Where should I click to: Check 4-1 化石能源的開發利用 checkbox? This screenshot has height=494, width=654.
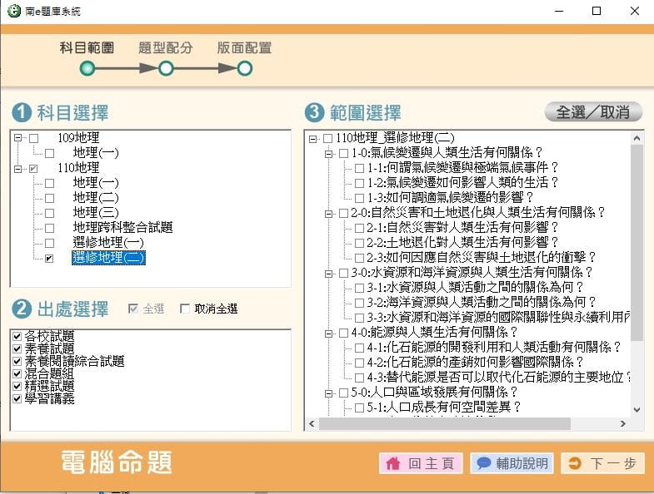359,348
